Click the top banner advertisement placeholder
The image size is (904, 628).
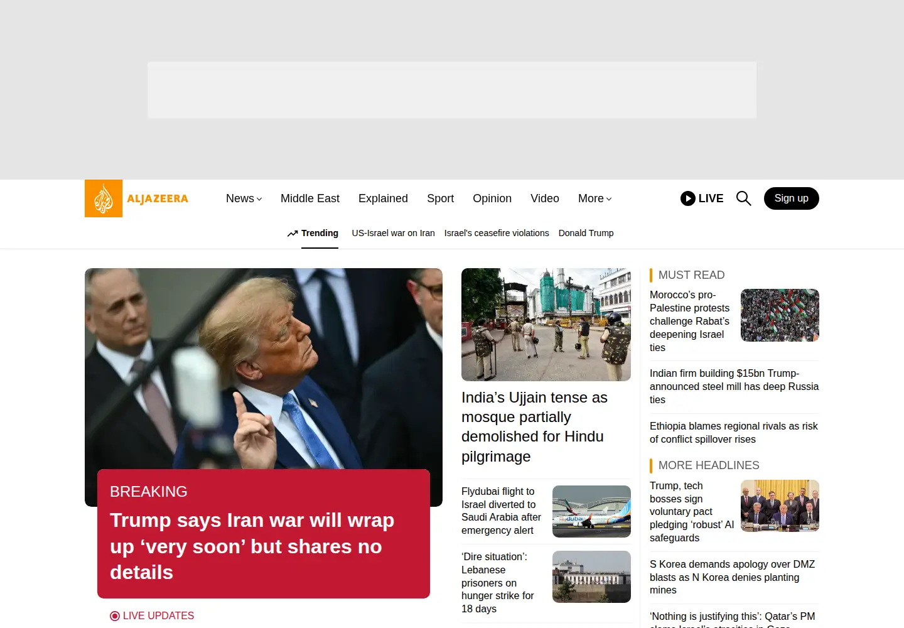(x=452, y=90)
